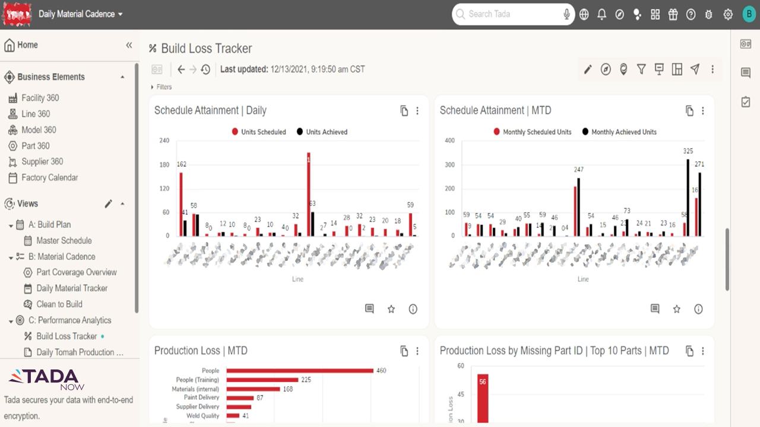Favorite the Schedule Attainment MTD chart via star
The image size is (760, 427).
(676, 309)
